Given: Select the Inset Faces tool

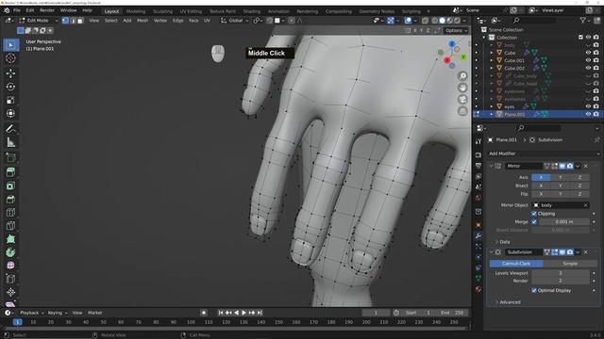Looking at the screenshot, I should click(10, 186).
